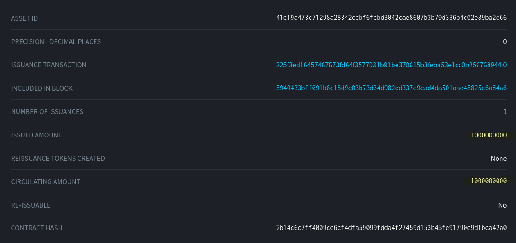Click the RE-ISSUABLE label
This screenshot has width=516, height=243.
pyautogui.click(x=31, y=205)
